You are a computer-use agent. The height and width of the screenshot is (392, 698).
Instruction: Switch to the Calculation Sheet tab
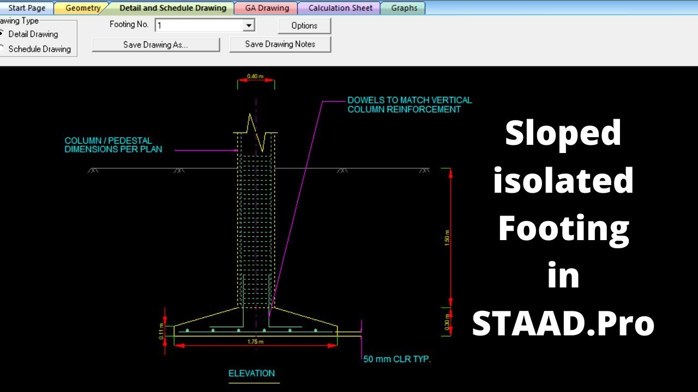[340, 8]
